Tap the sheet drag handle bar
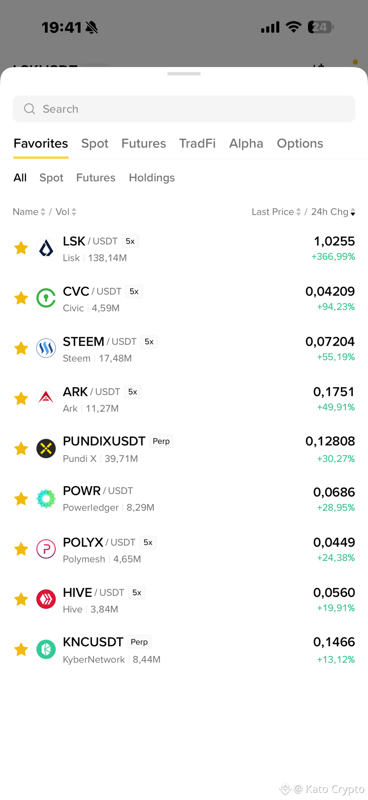This screenshot has height=800, width=368. 184,74
